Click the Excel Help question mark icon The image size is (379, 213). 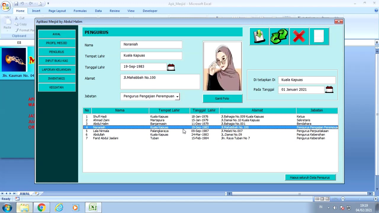click(376, 11)
